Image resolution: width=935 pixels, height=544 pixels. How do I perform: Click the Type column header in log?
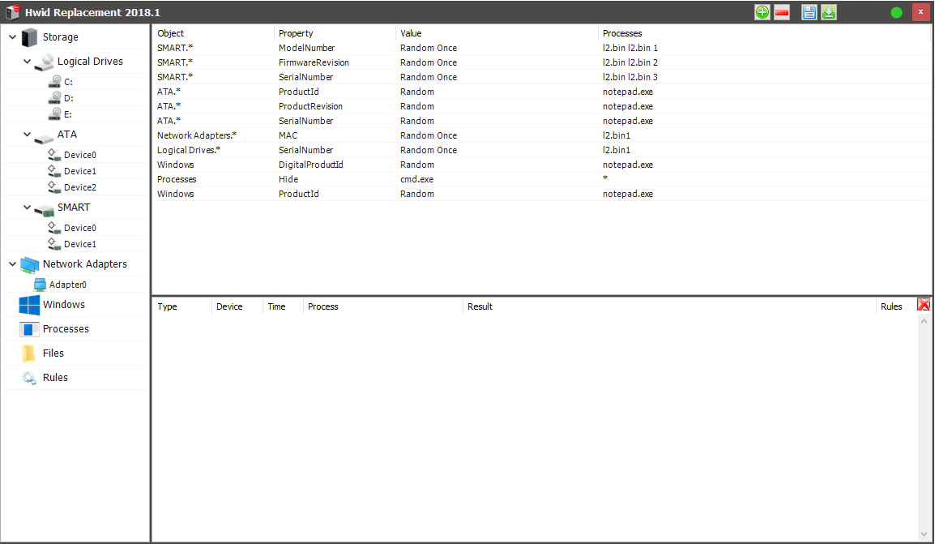[x=167, y=306]
